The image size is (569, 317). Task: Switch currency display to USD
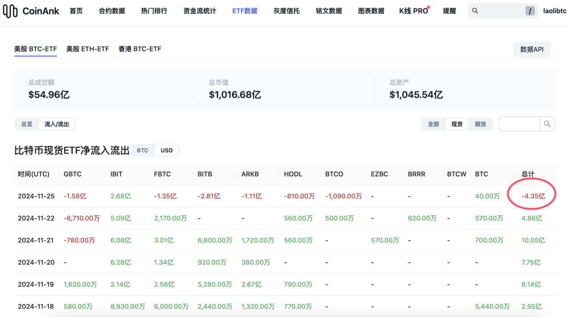(x=167, y=150)
